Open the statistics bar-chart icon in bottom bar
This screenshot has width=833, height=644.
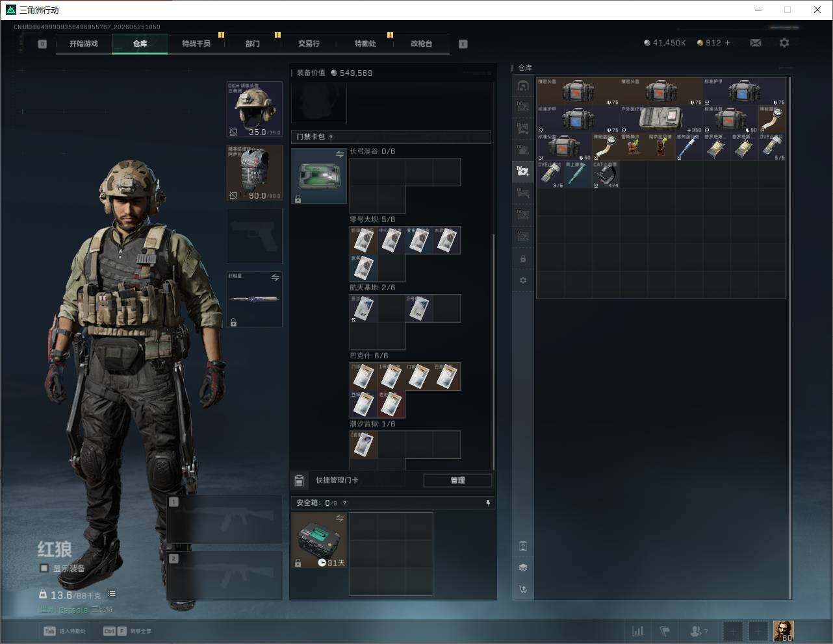(x=638, y=631)
